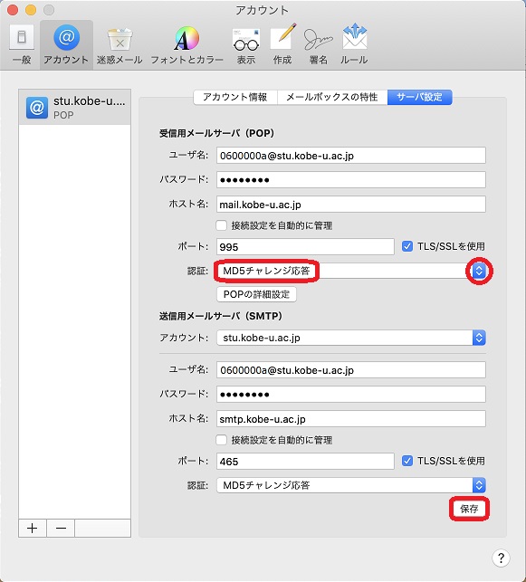Viewport: 526px width, 582px height.
Task: Click the POPの詳細設定 button
Action: pos(256,294)
